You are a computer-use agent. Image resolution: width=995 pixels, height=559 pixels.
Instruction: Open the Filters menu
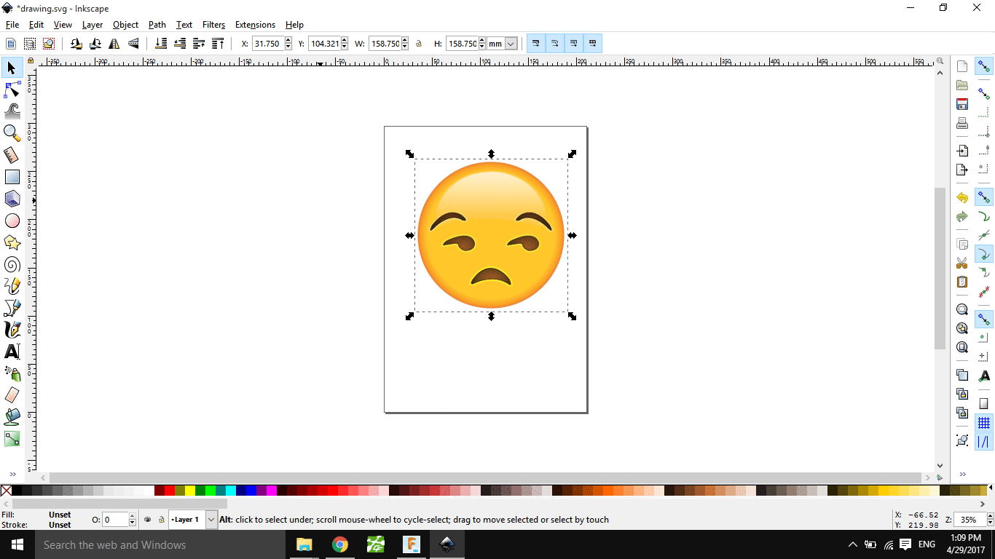click(213, 25)
